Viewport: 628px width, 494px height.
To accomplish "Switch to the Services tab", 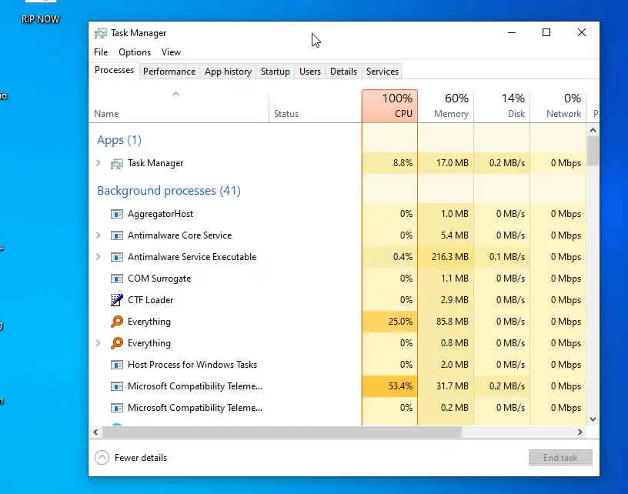I will [x=382, y=72].
